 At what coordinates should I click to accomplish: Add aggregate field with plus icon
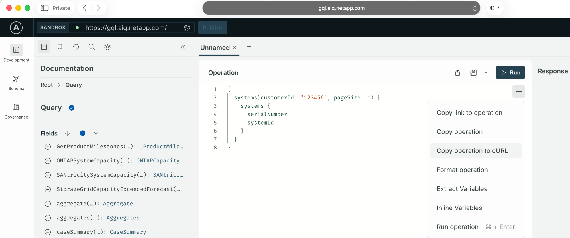(48, 204)
